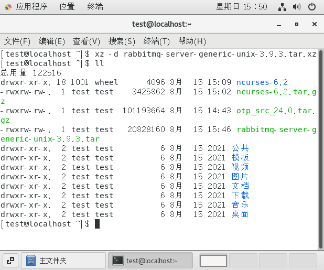Click the 总用量 122516 line
This screenshot has height=270, width=324.
click(31, 73)
